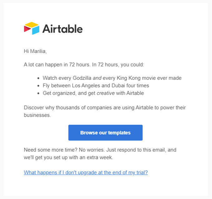Viewport: 212px width, 199px height.
Task: Click the words "King Kong"
Action: [x=129, y=78]
